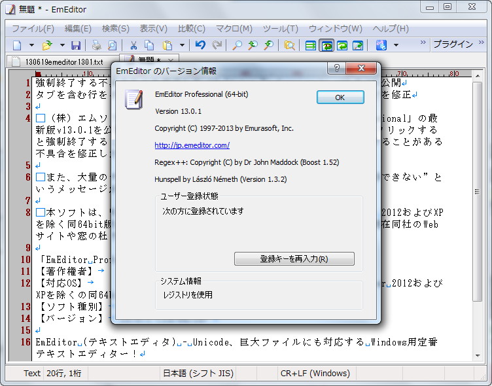Open the マクロ(M) menu
Screen dimensions: 492x386
point(234,29)
